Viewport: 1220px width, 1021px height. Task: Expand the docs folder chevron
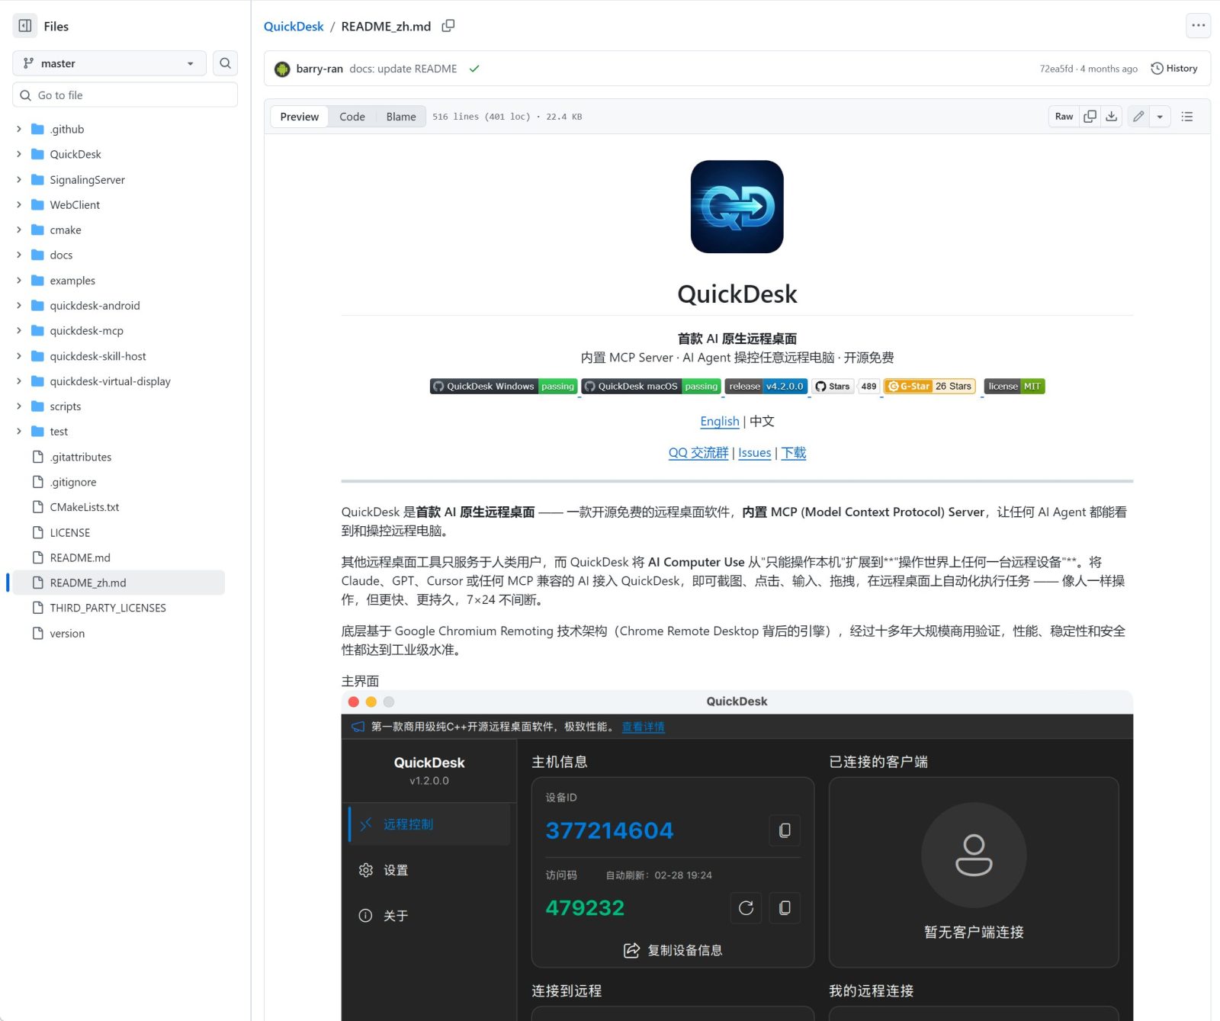click(x=19, y=255)
